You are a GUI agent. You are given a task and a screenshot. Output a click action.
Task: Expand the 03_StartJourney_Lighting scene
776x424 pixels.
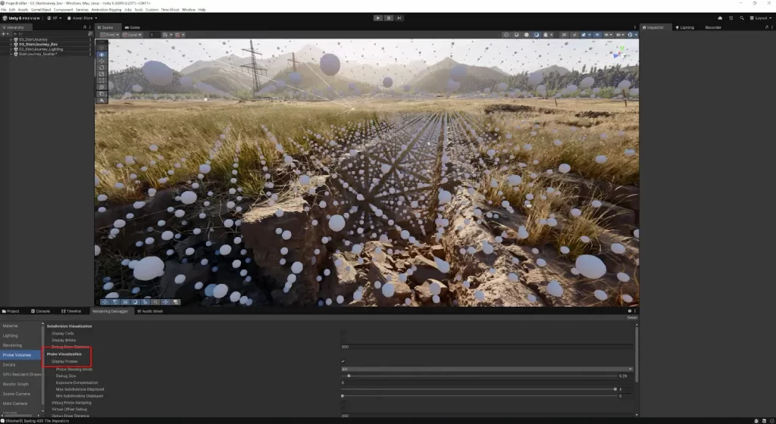(11, 49)
